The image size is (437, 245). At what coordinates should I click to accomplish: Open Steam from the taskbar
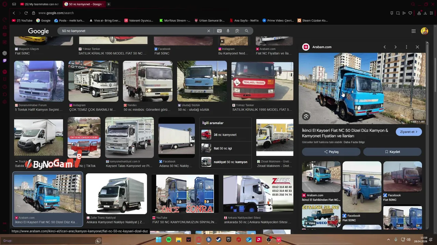click(x=218, y=240)
